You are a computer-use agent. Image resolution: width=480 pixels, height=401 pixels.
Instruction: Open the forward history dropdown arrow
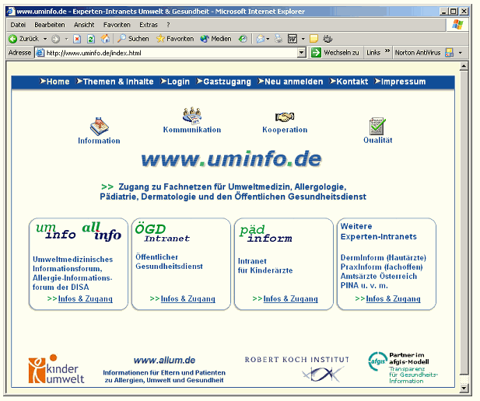[x=66, y=39]
